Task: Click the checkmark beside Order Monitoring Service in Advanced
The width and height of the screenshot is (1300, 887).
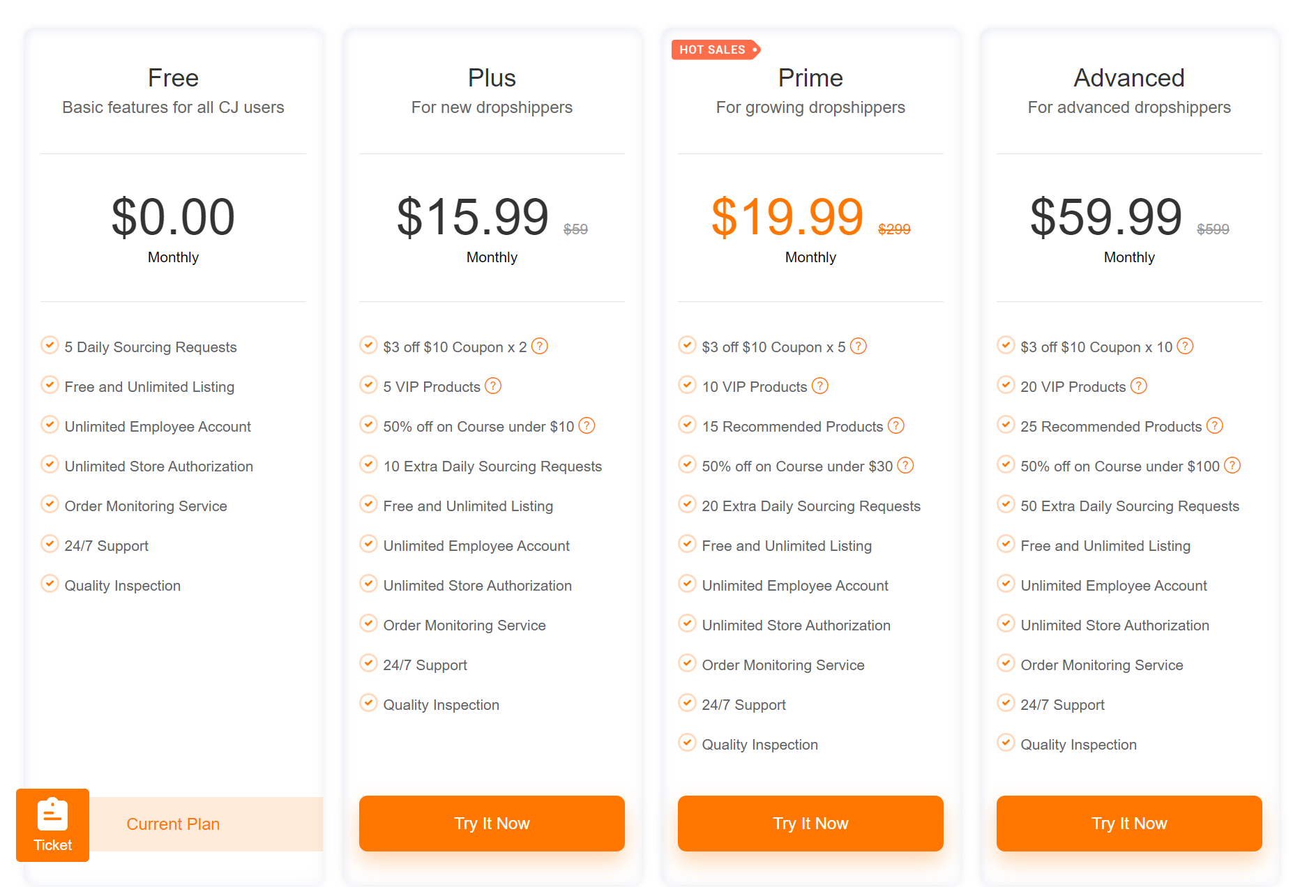Action: tap(1006, 663)
